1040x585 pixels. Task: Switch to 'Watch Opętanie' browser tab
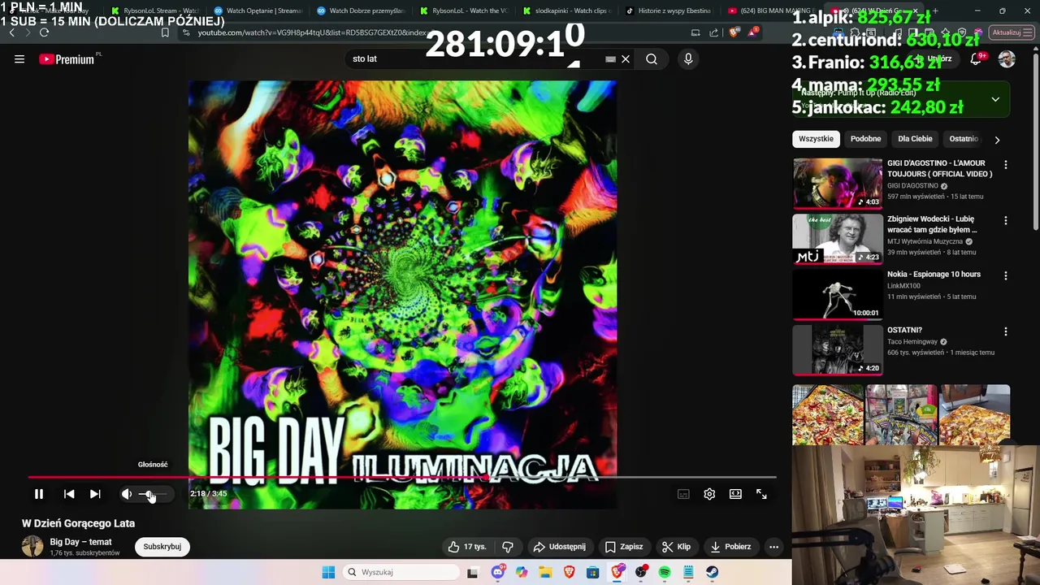[x=257, y=11]
